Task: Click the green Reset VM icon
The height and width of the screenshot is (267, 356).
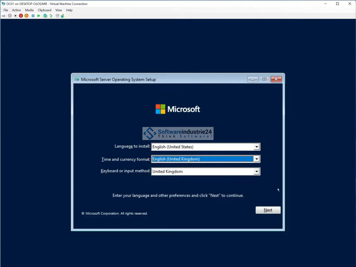Action: (x=39, y=16)
